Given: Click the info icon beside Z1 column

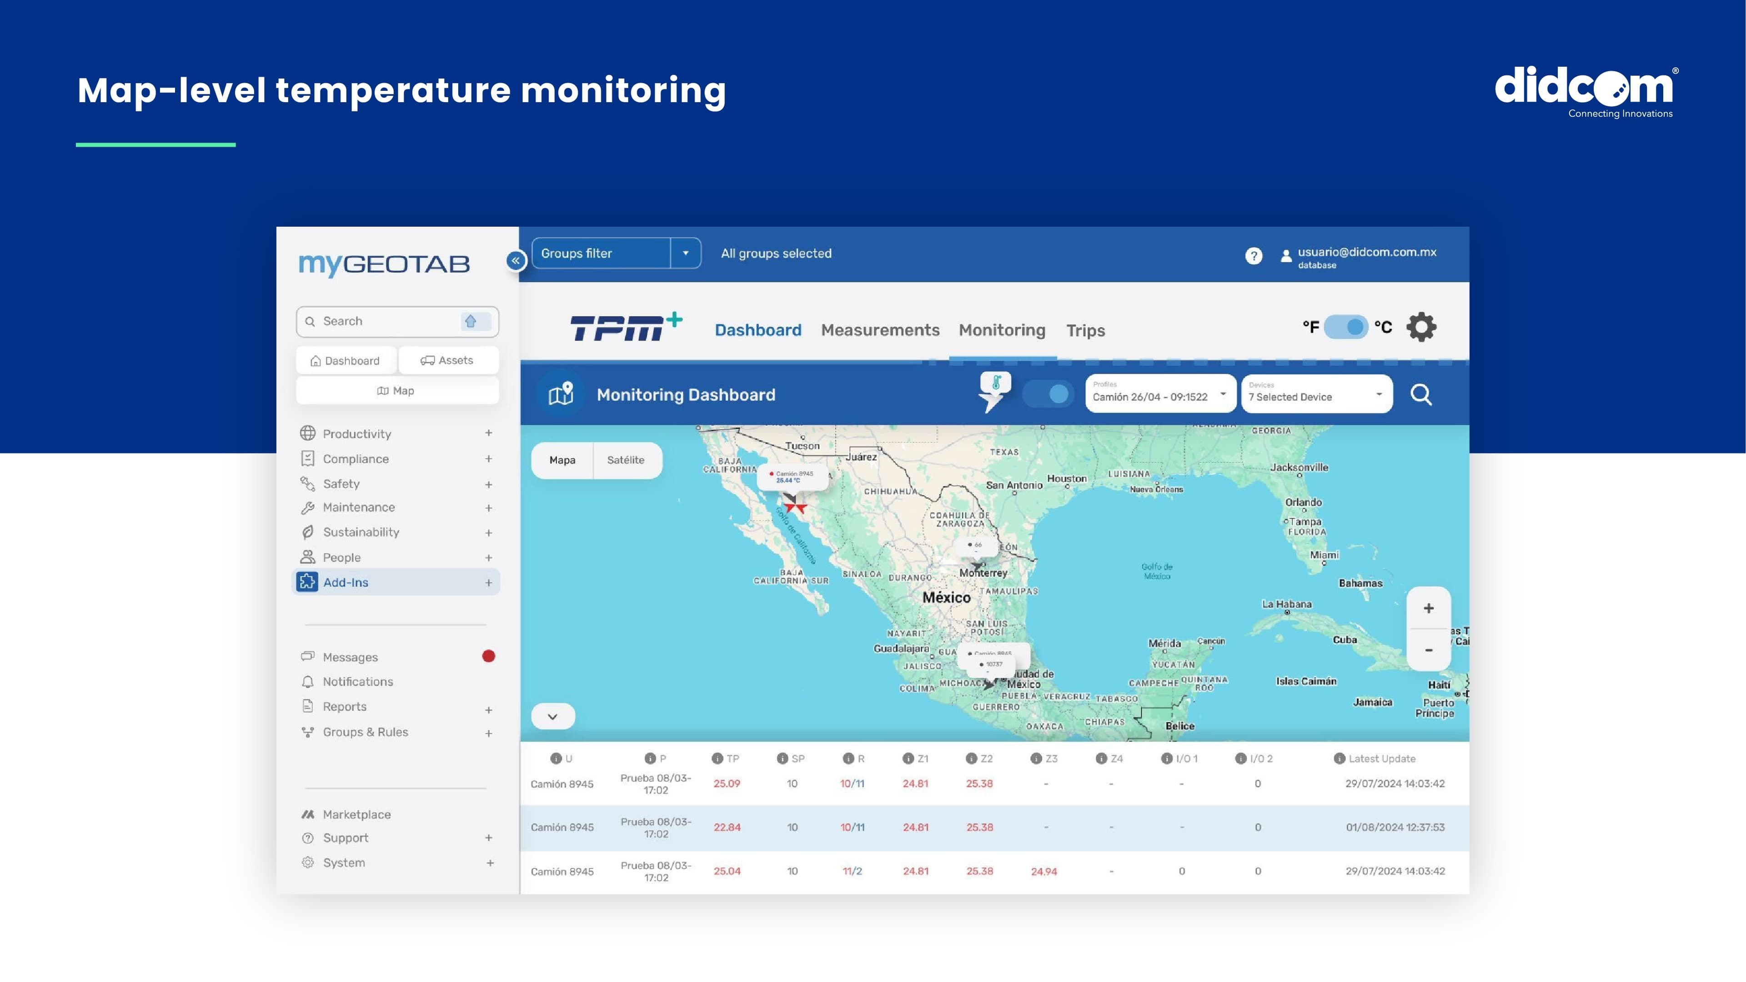Looking at the screenshot, I should (908, 758).
